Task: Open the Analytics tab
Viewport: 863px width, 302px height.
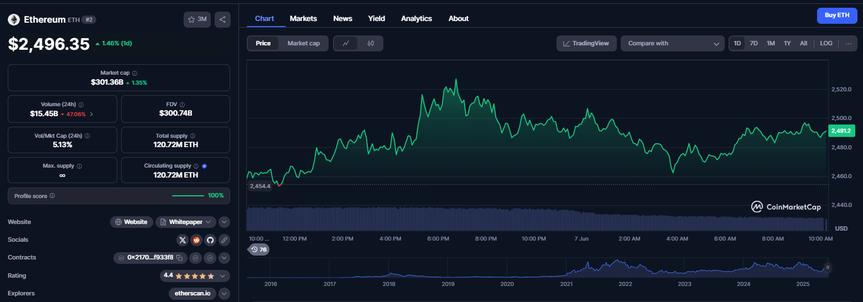Action: click(x=417, y=18)
